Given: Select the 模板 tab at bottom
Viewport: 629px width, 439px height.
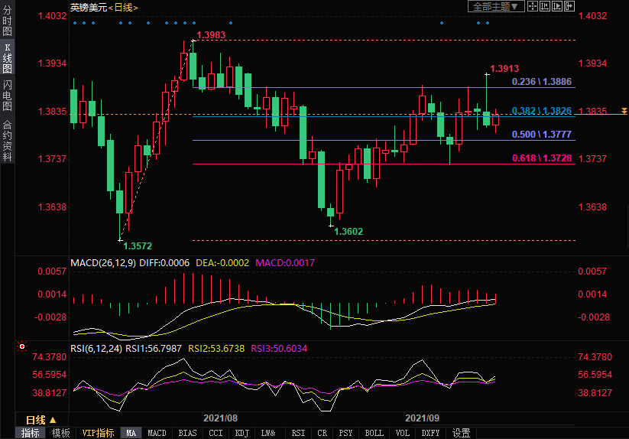Looking at the screenshot, I should click(61, 433).
